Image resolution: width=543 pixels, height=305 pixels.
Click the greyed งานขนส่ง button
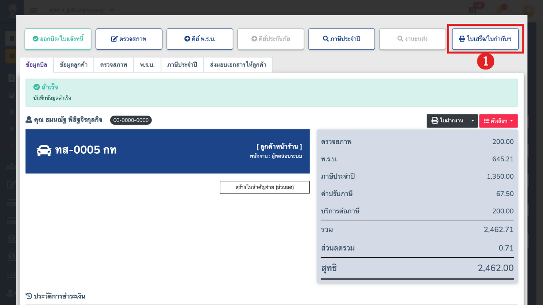(413, 39)
